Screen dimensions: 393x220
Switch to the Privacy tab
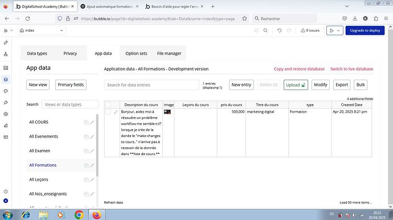70,53
